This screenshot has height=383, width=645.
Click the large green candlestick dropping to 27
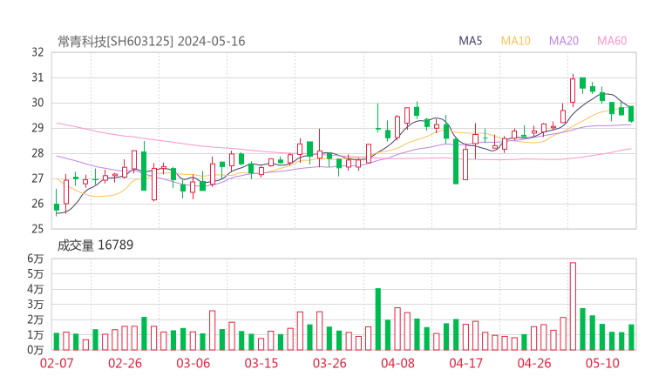coord(456,162)
